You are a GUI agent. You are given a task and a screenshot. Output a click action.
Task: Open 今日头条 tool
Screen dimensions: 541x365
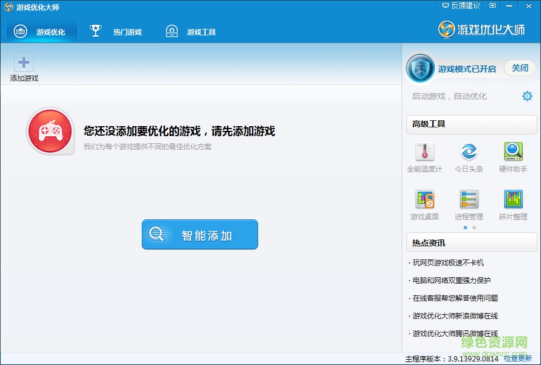(468, 152)
